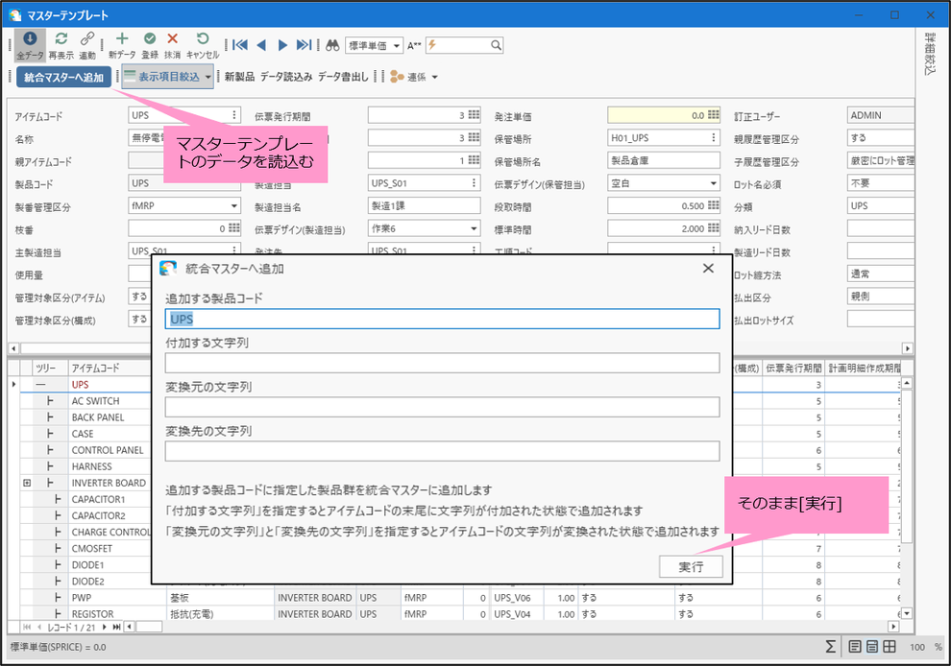
Task: Click the grid vertical scrollbar down arrow
Action: pos(906,613)
